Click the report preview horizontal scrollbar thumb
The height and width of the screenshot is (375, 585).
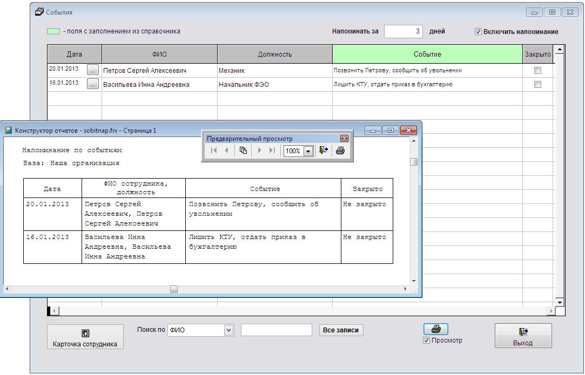coord(174,290)
